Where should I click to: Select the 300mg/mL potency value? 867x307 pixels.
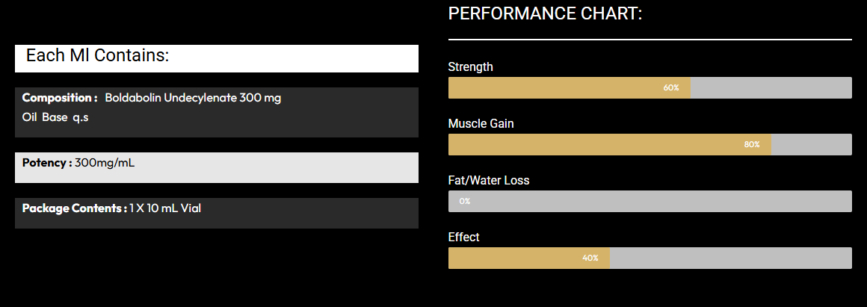click(x=105, y=163)
